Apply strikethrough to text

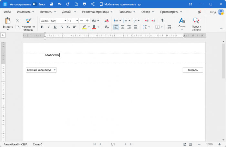tap(61, 27)
